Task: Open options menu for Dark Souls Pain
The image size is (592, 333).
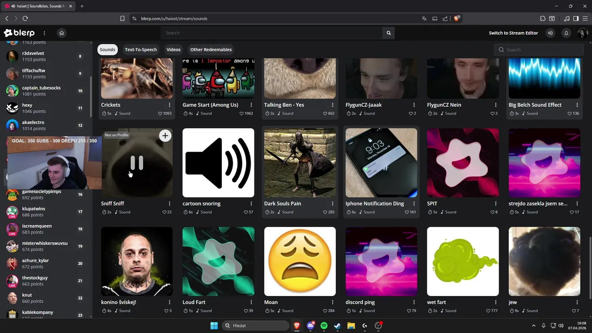Action: [x=333, y=203]
